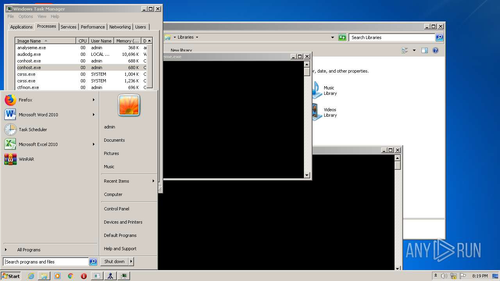The width and height of the screenshot is (500, 281).
Task: Open Internet Explorer from the taskbar
Action: (x=31, y=276)
